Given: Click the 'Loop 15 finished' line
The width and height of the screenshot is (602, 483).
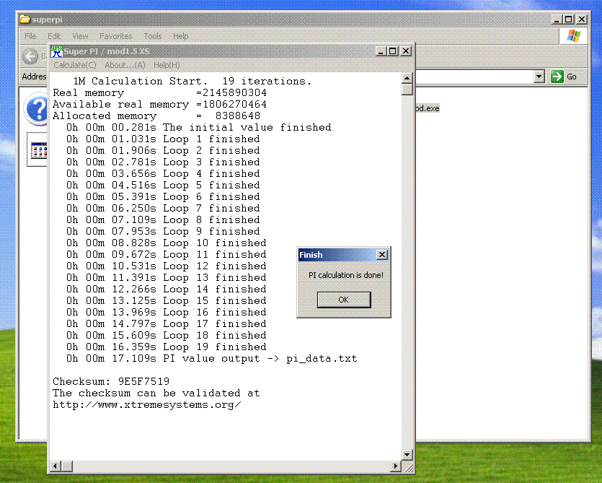Looking at the screenshot, I should (167, 301).
